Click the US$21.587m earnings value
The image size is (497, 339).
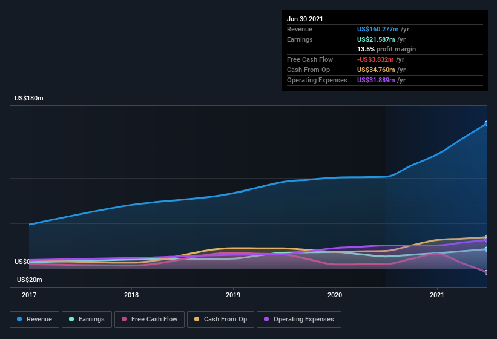point(376,39)
